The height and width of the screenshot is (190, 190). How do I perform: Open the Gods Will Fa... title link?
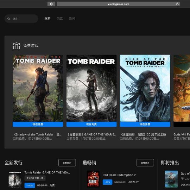pos(182,134)
